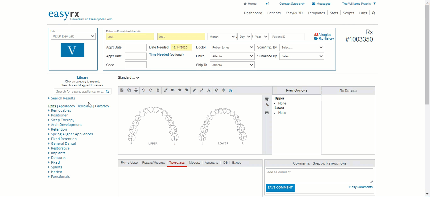Select the paint brush tool
The width and height of the screenshot is (430, 197).
coord(166,90)
